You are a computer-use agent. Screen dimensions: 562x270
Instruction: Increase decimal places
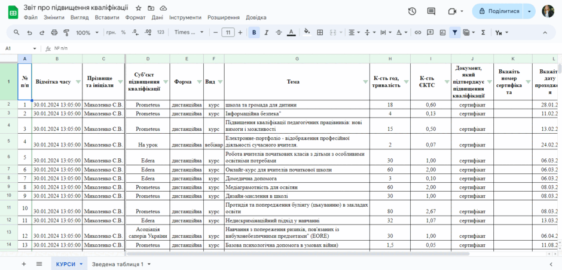click(148, 32)
